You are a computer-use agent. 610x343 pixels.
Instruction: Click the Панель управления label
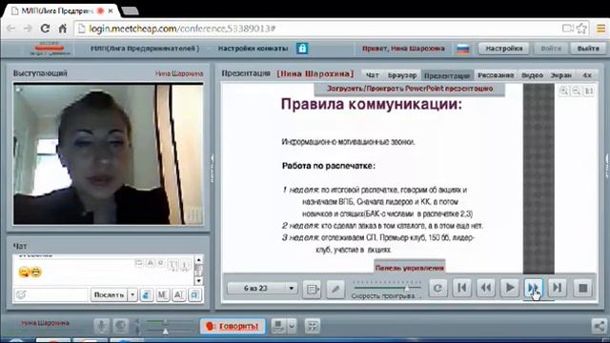410,268
